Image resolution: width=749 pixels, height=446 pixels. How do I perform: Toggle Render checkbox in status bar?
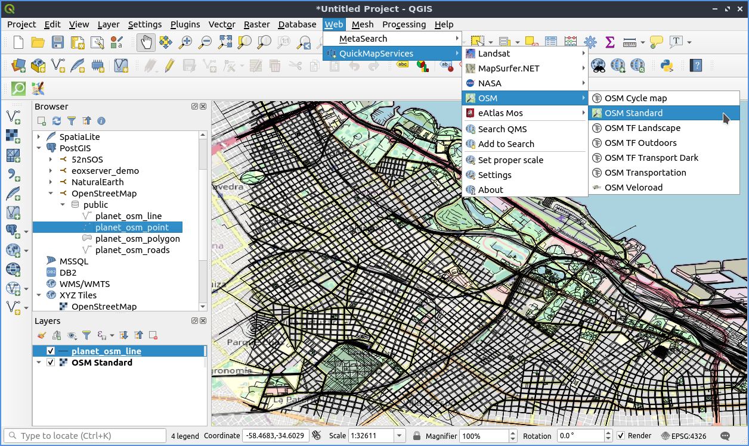pyautogui.click(x=622, y=435)
